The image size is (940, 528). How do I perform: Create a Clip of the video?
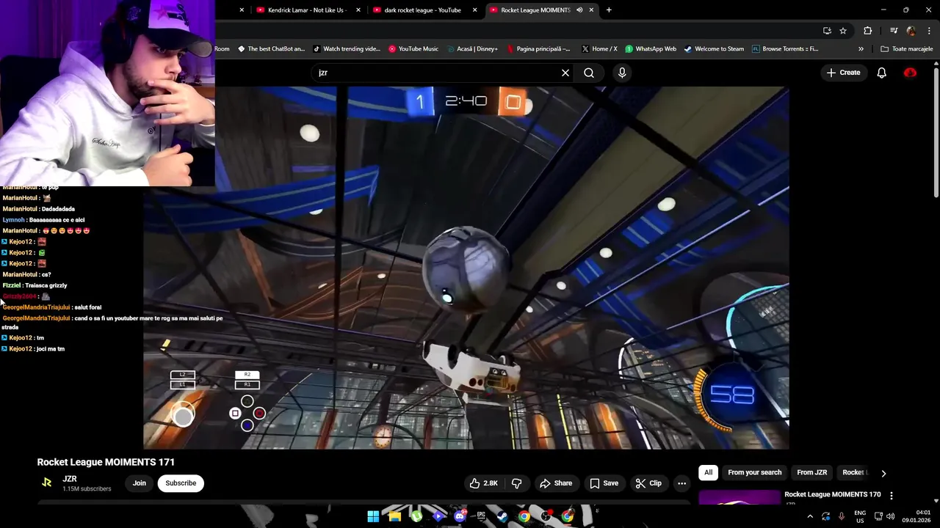point(648,483)
